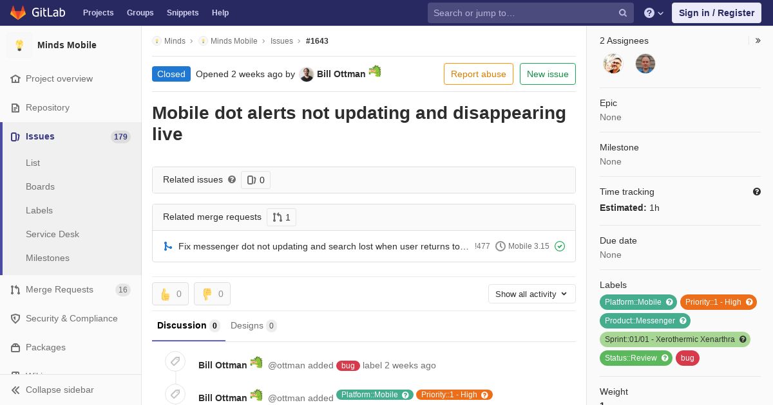Click the Packages sidebar icon
Image resolution: width=773 pixels, height=405 pixels.
[15, 347]
